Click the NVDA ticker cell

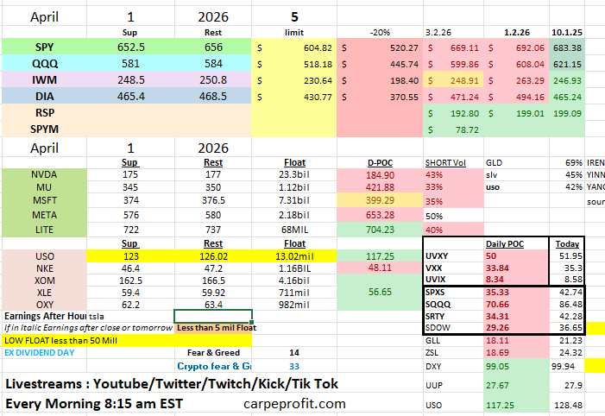coord(44,174)
